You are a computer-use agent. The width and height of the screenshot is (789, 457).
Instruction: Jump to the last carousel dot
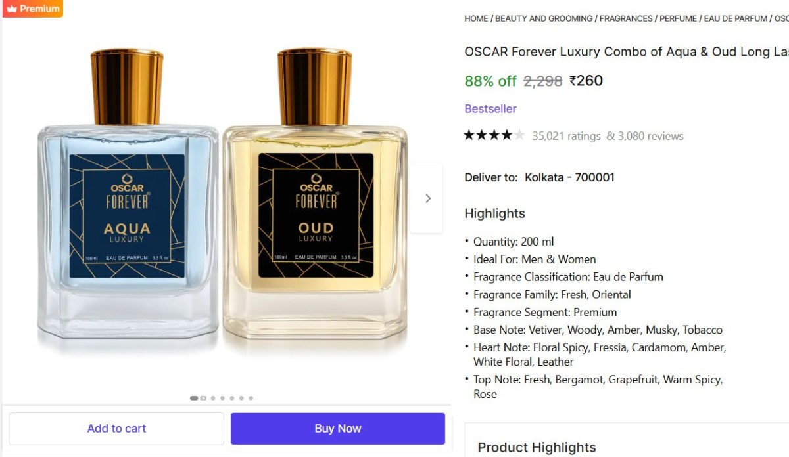click(251, 398)
